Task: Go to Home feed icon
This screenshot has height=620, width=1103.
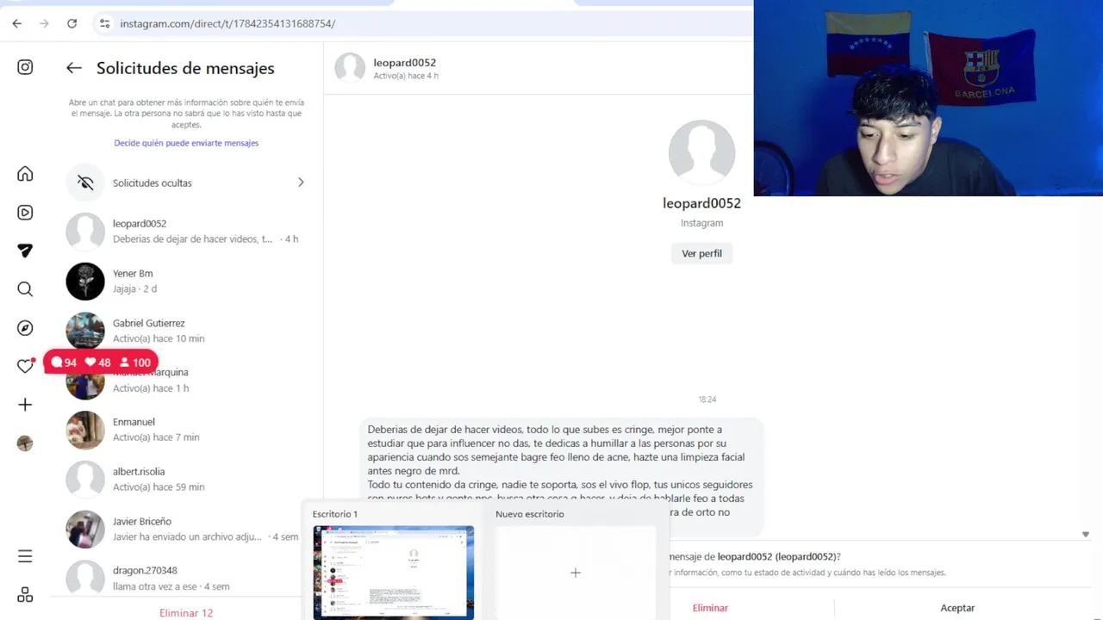Action: [25, 174]
